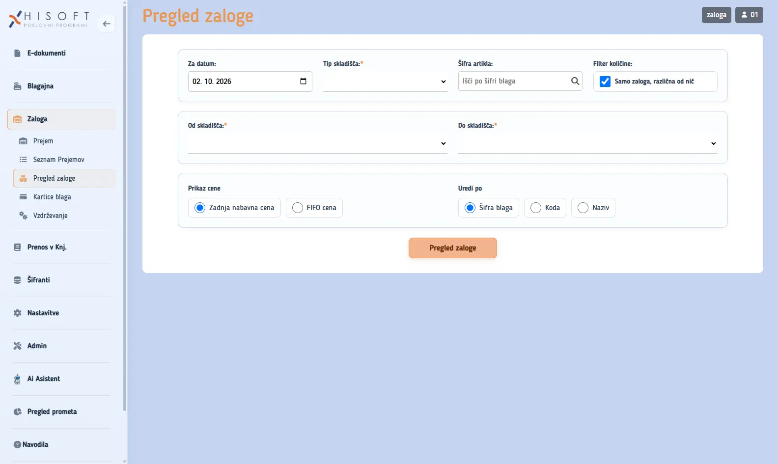Click the user 01 button
778x464 pixels.
[x=749, y=15]
